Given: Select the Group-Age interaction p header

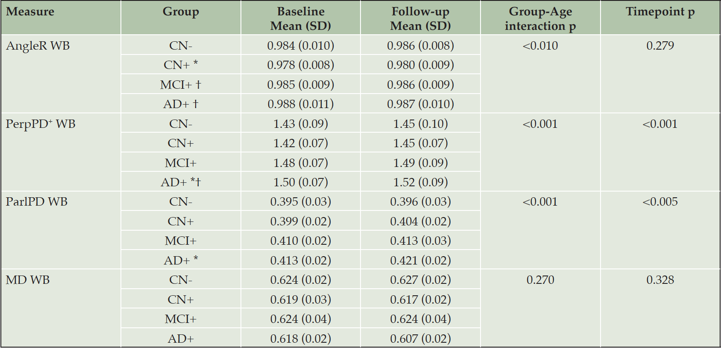Looking at the screenshot, I should tap(540, 18).
